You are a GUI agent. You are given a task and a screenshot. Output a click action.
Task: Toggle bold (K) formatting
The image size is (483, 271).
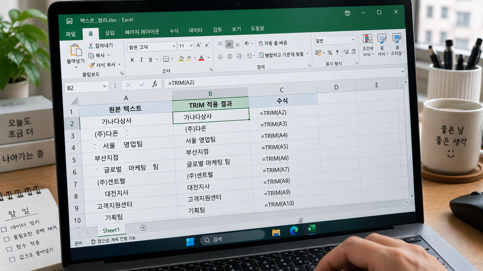[x=132, y=60]
